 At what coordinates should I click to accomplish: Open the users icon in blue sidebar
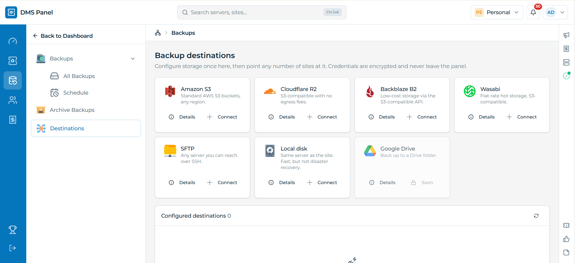(13, 100)
